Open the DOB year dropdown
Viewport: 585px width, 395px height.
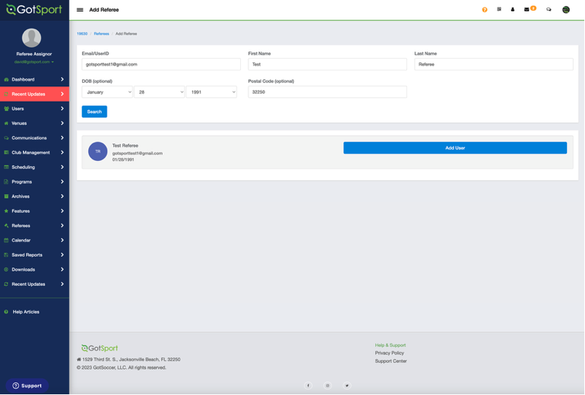pos(212,92)
